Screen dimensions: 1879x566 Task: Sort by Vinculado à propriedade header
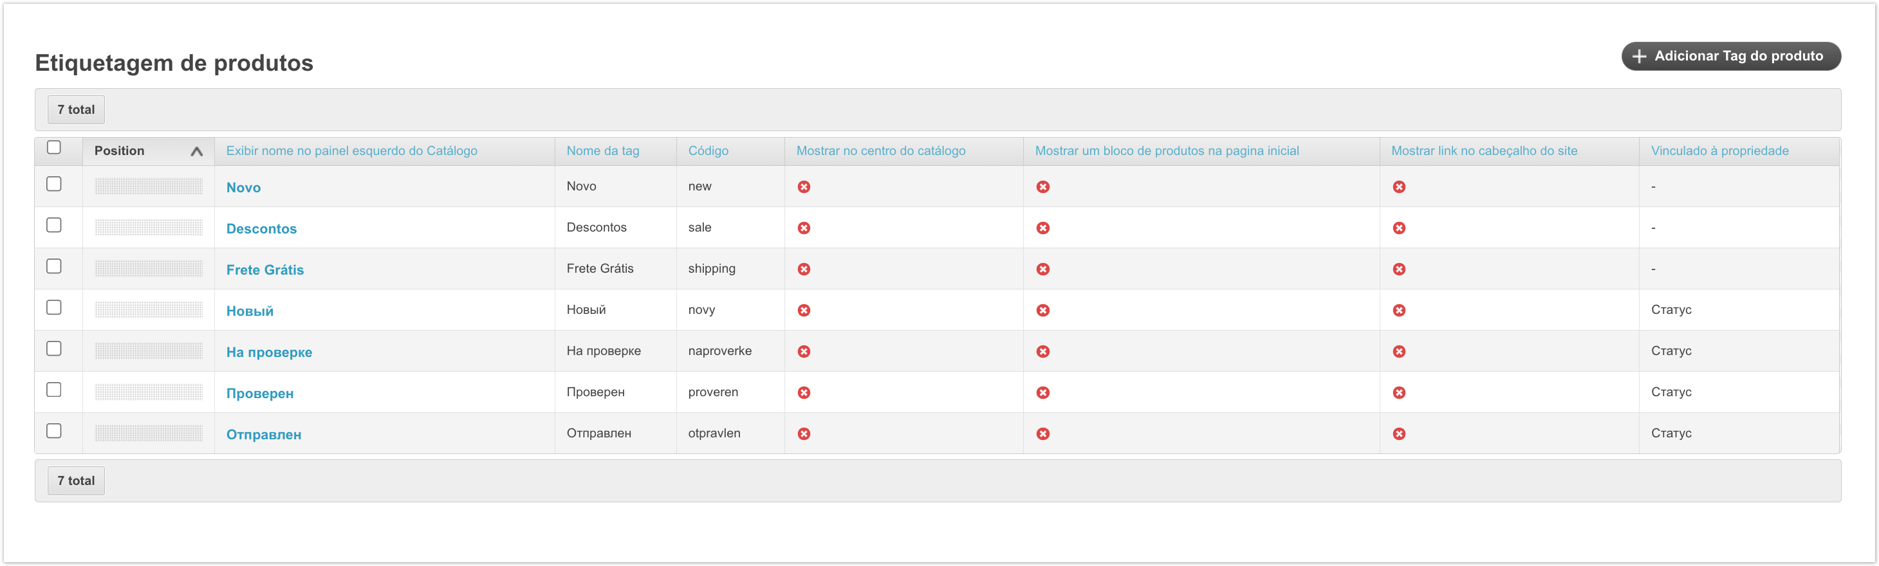pos(1719,151)
